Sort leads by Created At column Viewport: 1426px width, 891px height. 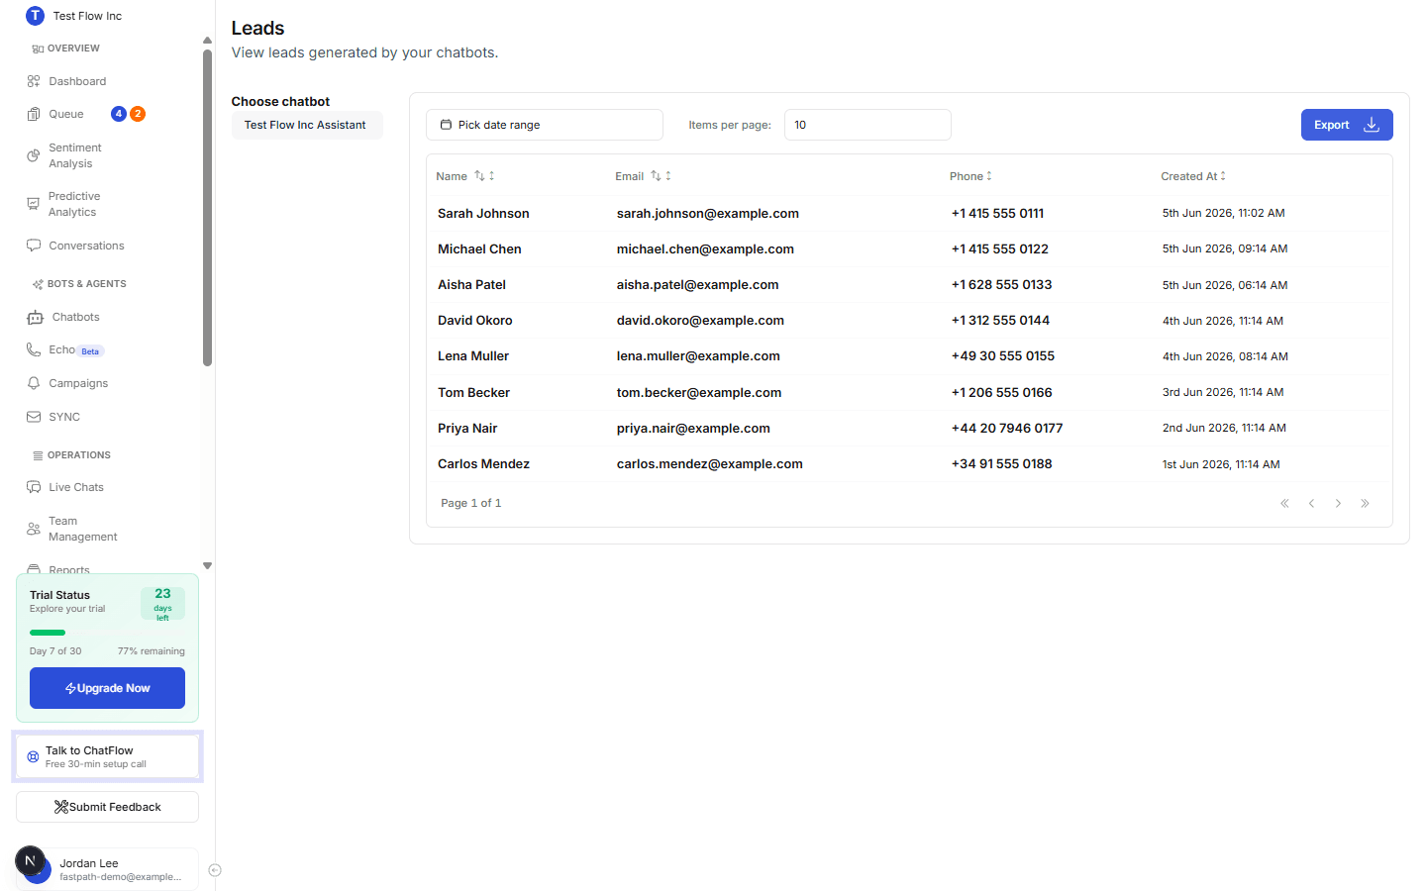1193,176
